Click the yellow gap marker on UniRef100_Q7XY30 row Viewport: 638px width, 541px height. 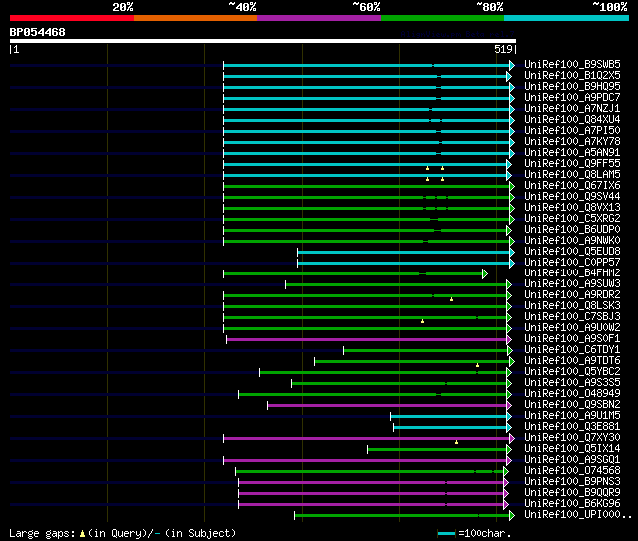pyautogui.click(x=457, y=442)
